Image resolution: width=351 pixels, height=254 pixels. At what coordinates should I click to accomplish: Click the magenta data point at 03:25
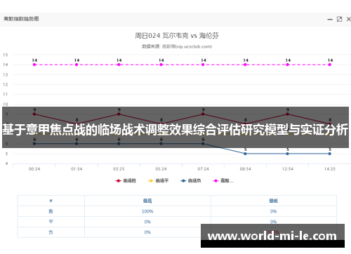pos(119,65)
